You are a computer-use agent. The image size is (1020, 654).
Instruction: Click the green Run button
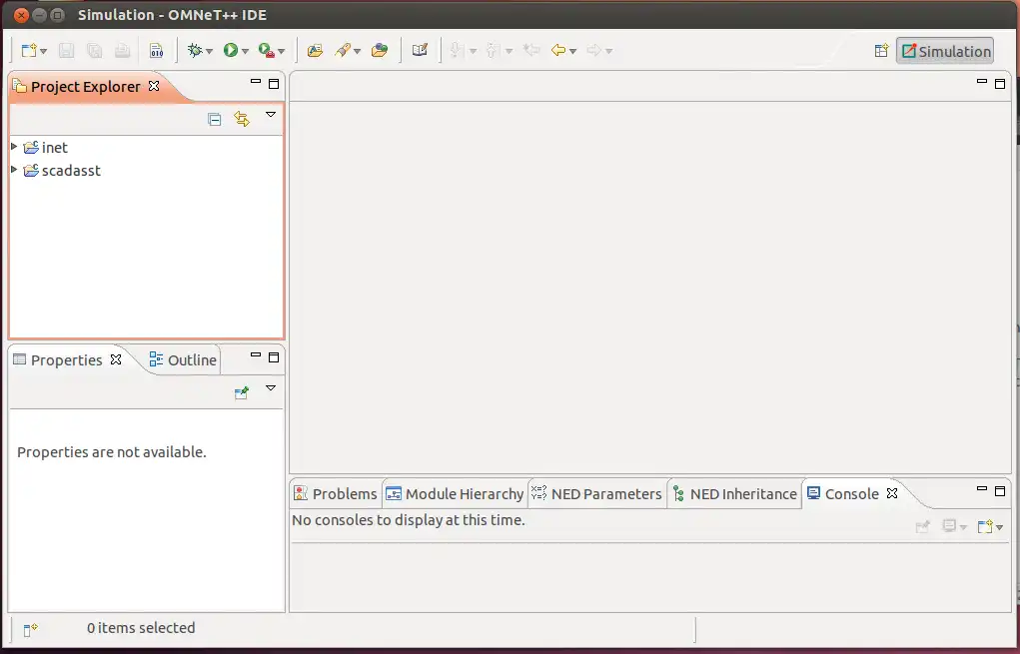[x=231, y=50]
